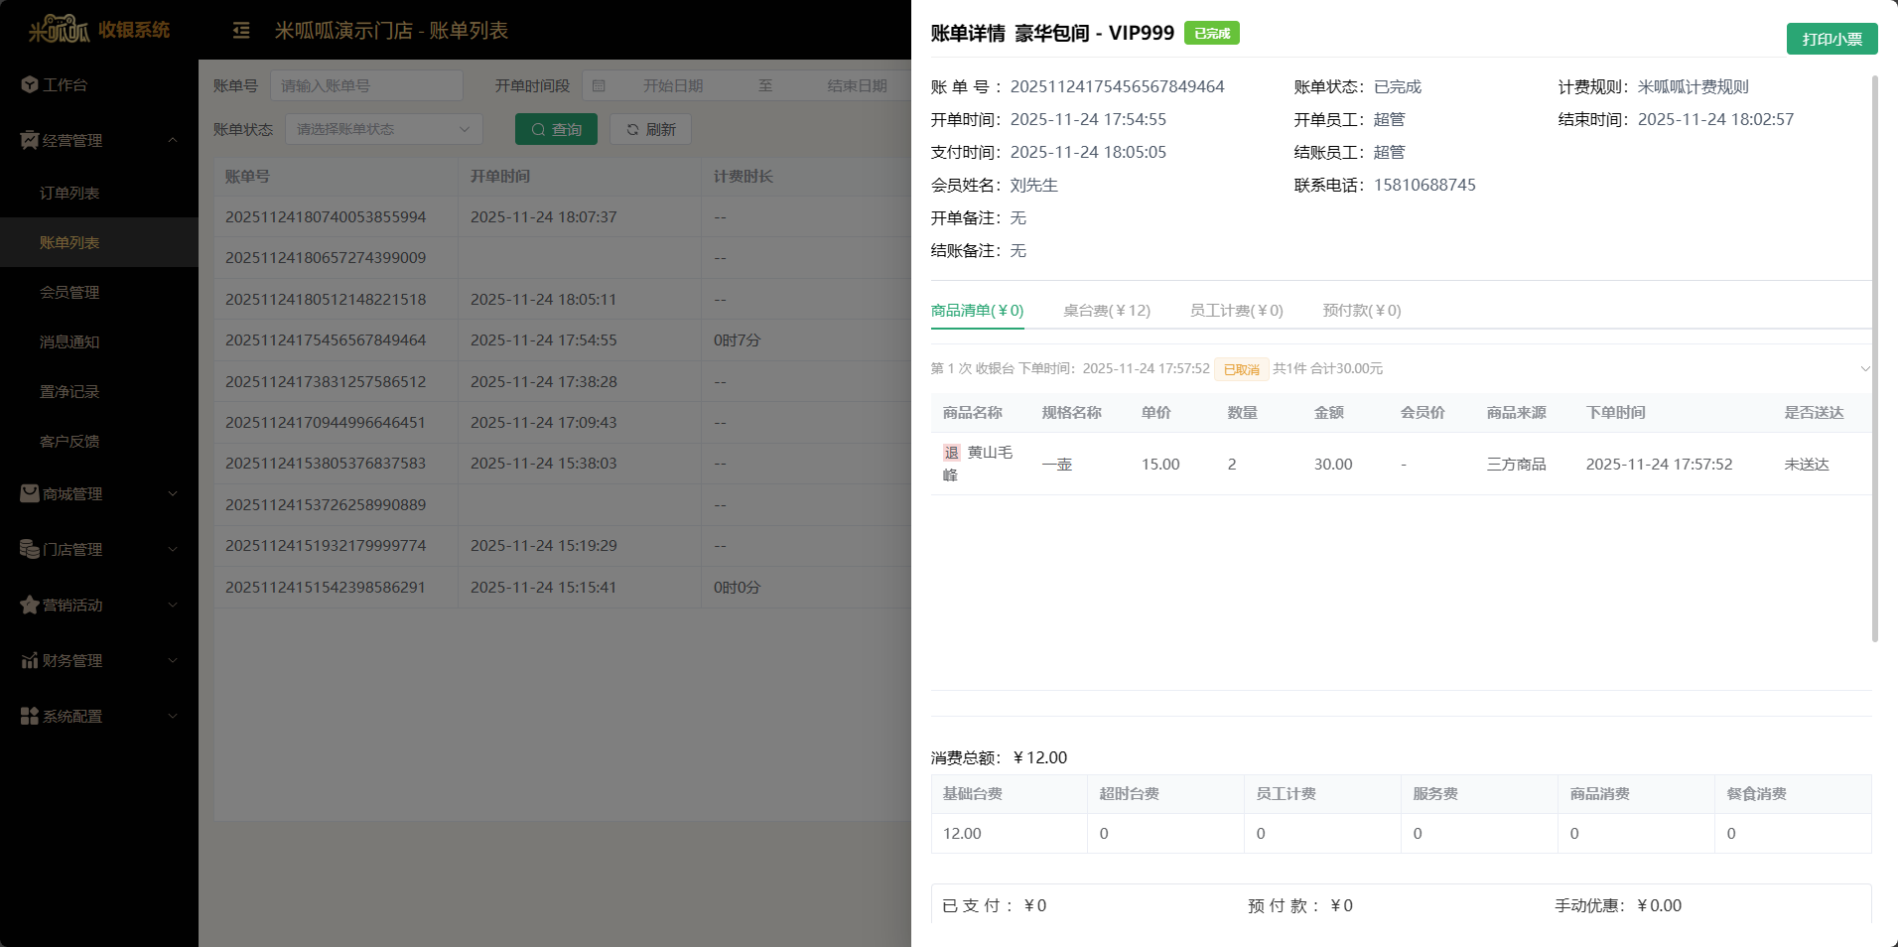Click the green 查询 search button
The width and height of the screenshot is (1898, 947).
pos(556,129)
